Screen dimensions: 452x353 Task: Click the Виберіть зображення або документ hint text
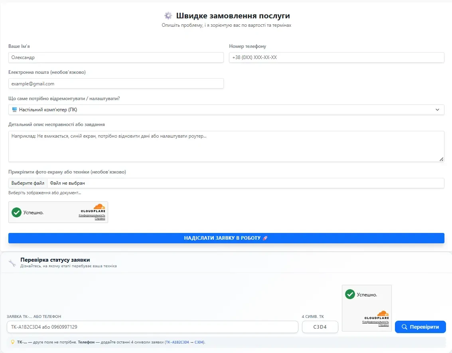coord(45,193)
